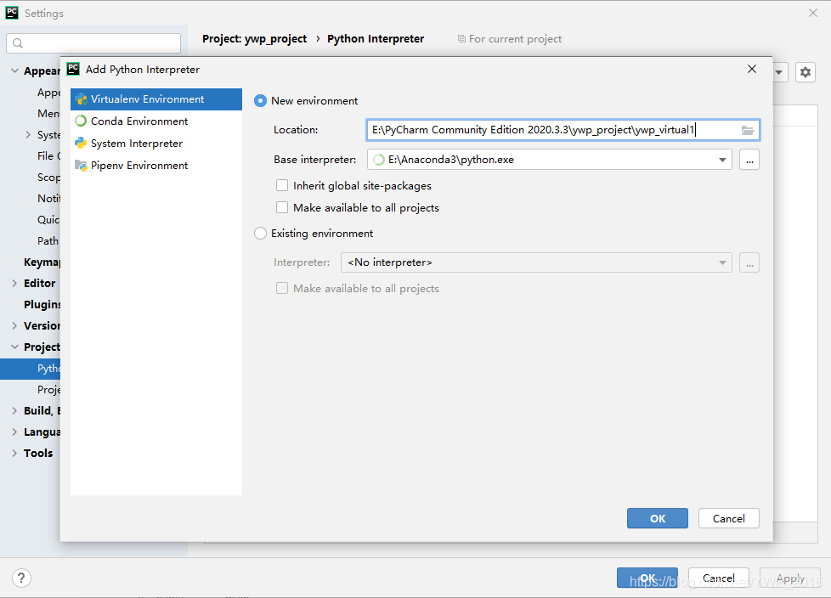831x598 pixels.
Task: Open Notifications item in Settings tree
Action: (x=48, y=199)
